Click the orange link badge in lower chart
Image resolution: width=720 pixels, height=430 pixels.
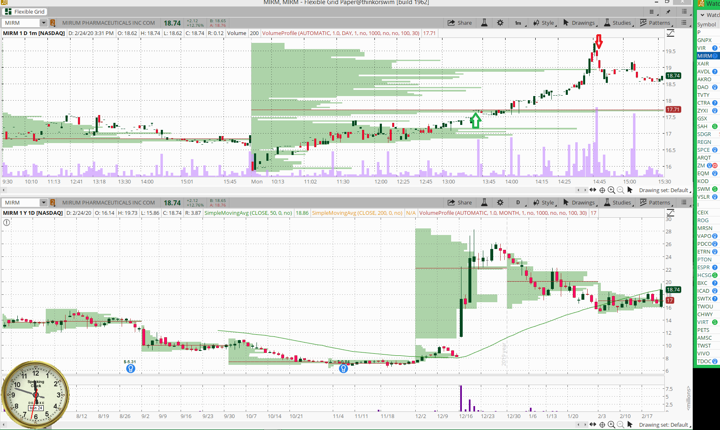coord(53,203)
